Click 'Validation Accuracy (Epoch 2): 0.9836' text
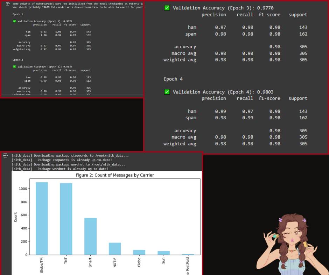Viewport: 329px width, 275px height. [x=45, y=67]
